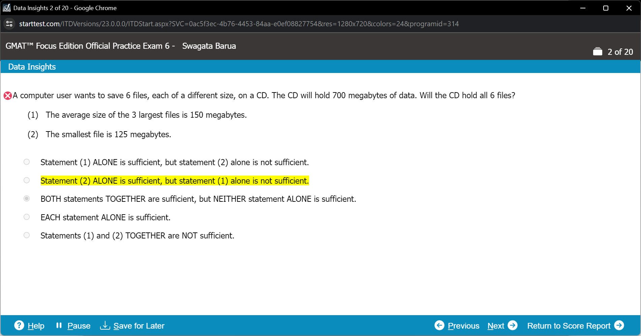Click the red X marker next to the question
The width and height of the screenshot is (641, 336).
(x=7, y=96)
